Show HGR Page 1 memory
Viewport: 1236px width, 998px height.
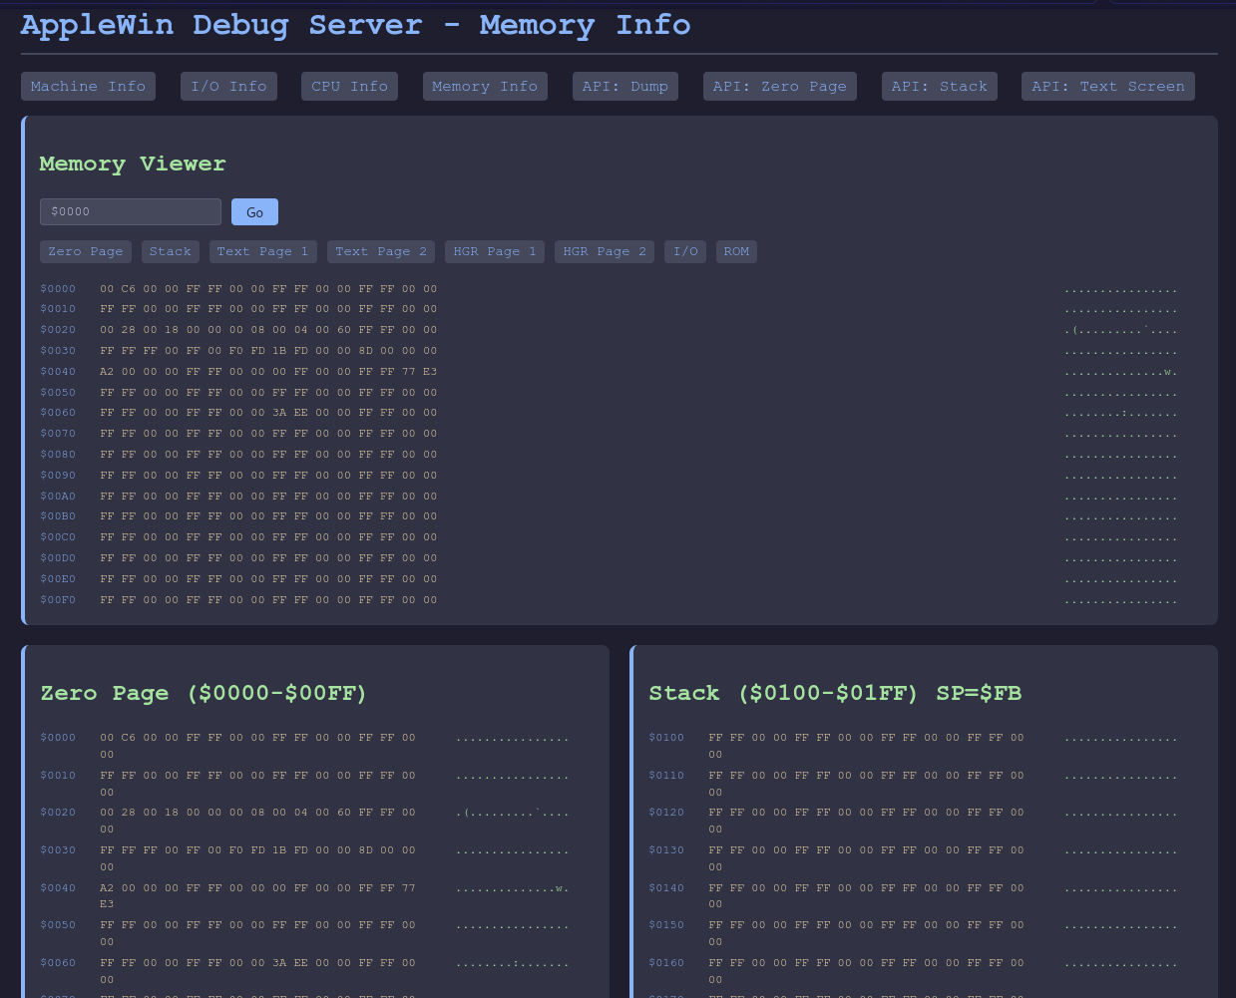(495, 251)
